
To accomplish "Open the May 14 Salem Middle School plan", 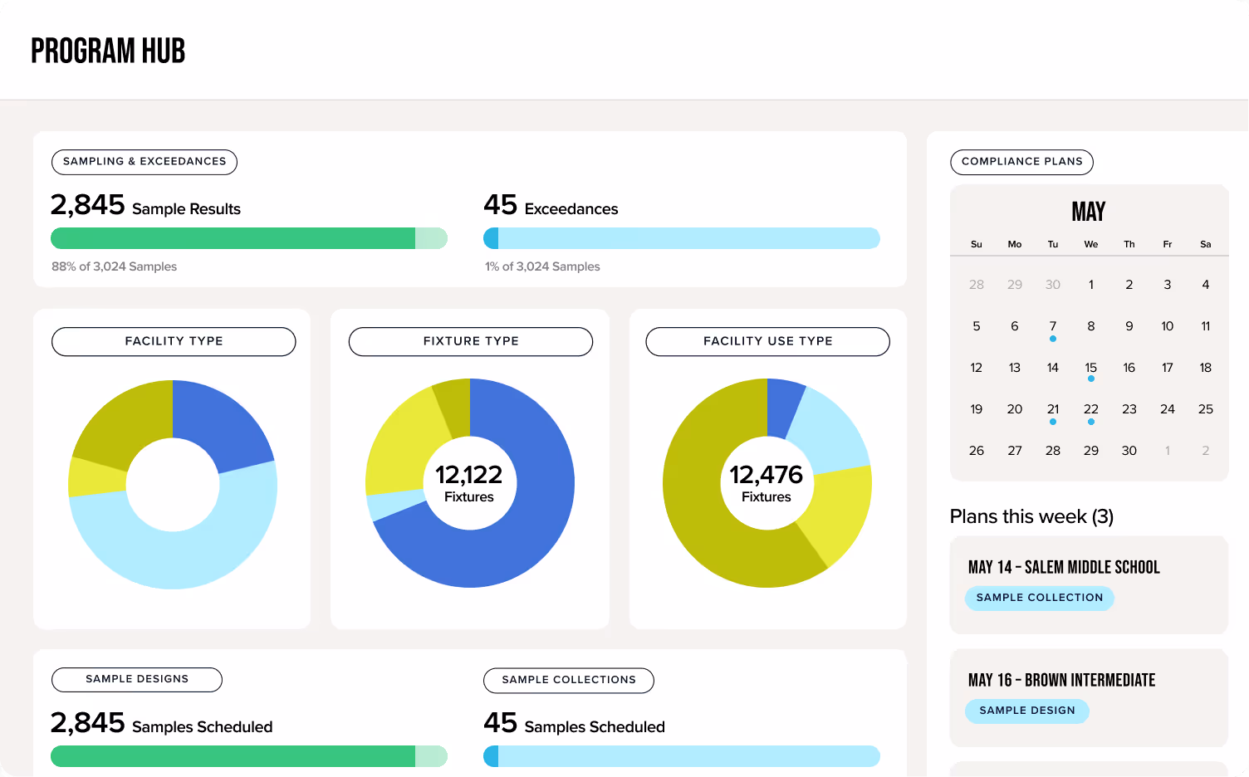I will pos(1089,581).
